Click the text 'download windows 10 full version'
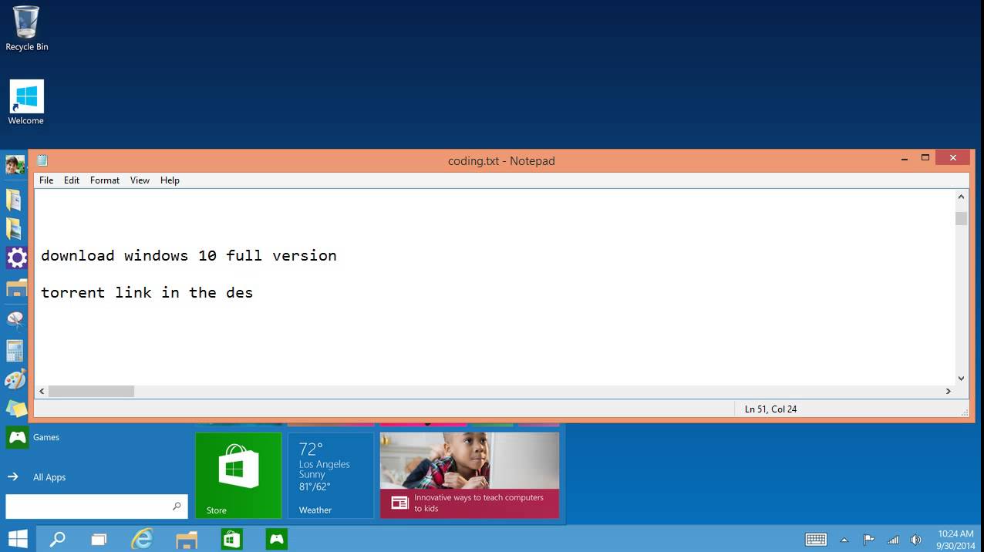 (x=189, y=255)
